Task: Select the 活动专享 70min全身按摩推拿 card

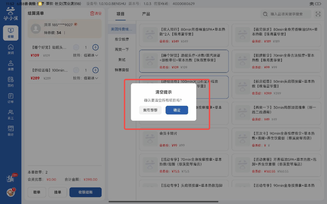Action: tap(184, 165)
